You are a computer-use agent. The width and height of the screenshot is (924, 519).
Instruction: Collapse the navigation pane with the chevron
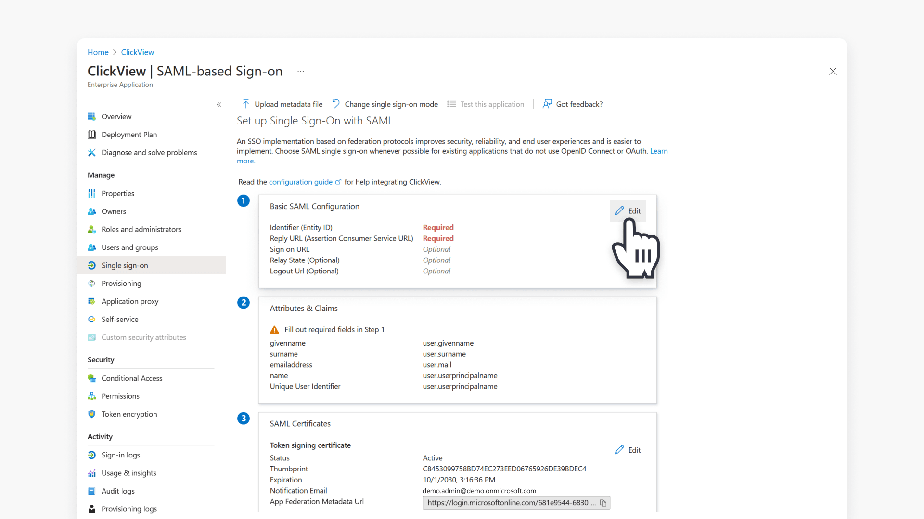tap(219, 104)
